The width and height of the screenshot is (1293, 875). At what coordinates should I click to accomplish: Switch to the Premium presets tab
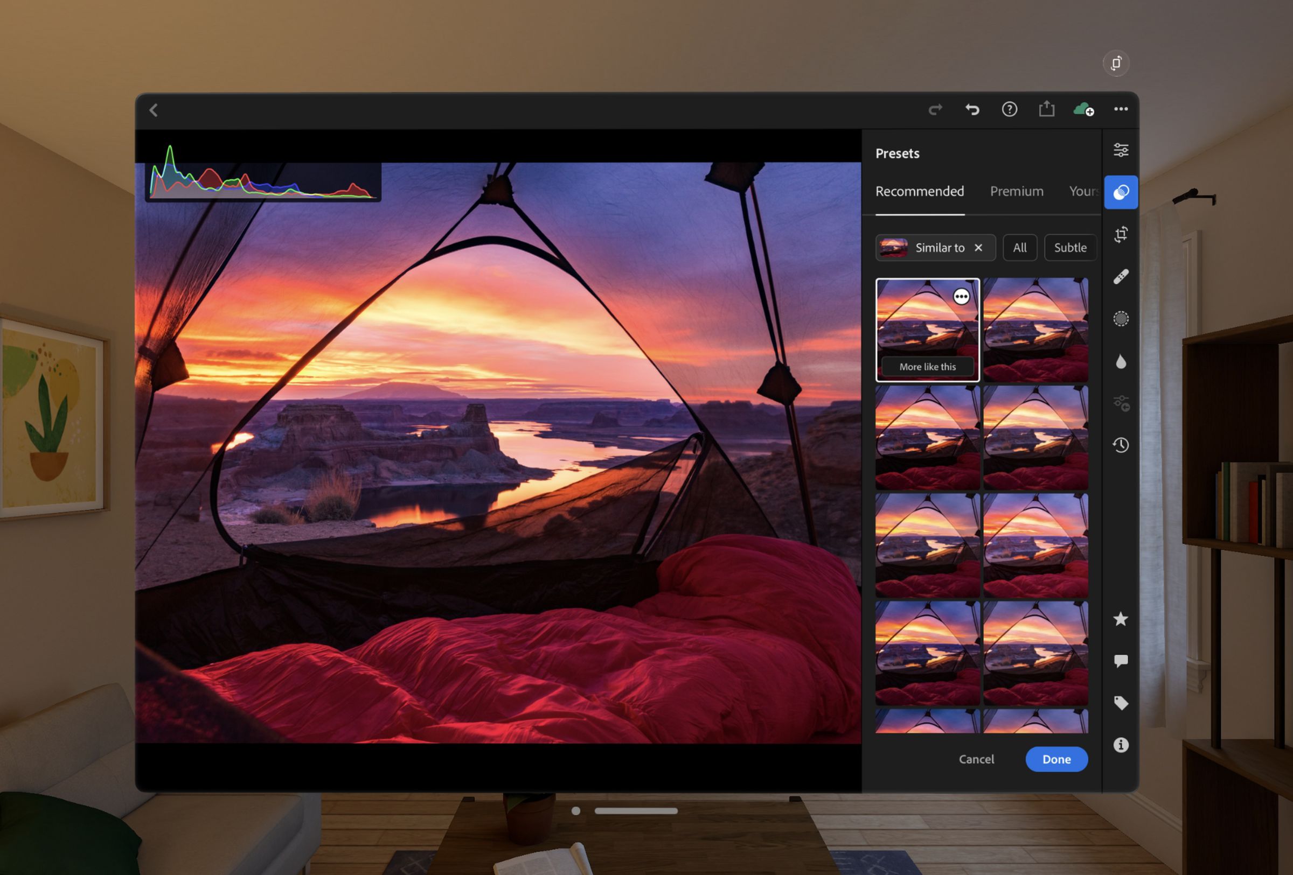click(1016, 192)
